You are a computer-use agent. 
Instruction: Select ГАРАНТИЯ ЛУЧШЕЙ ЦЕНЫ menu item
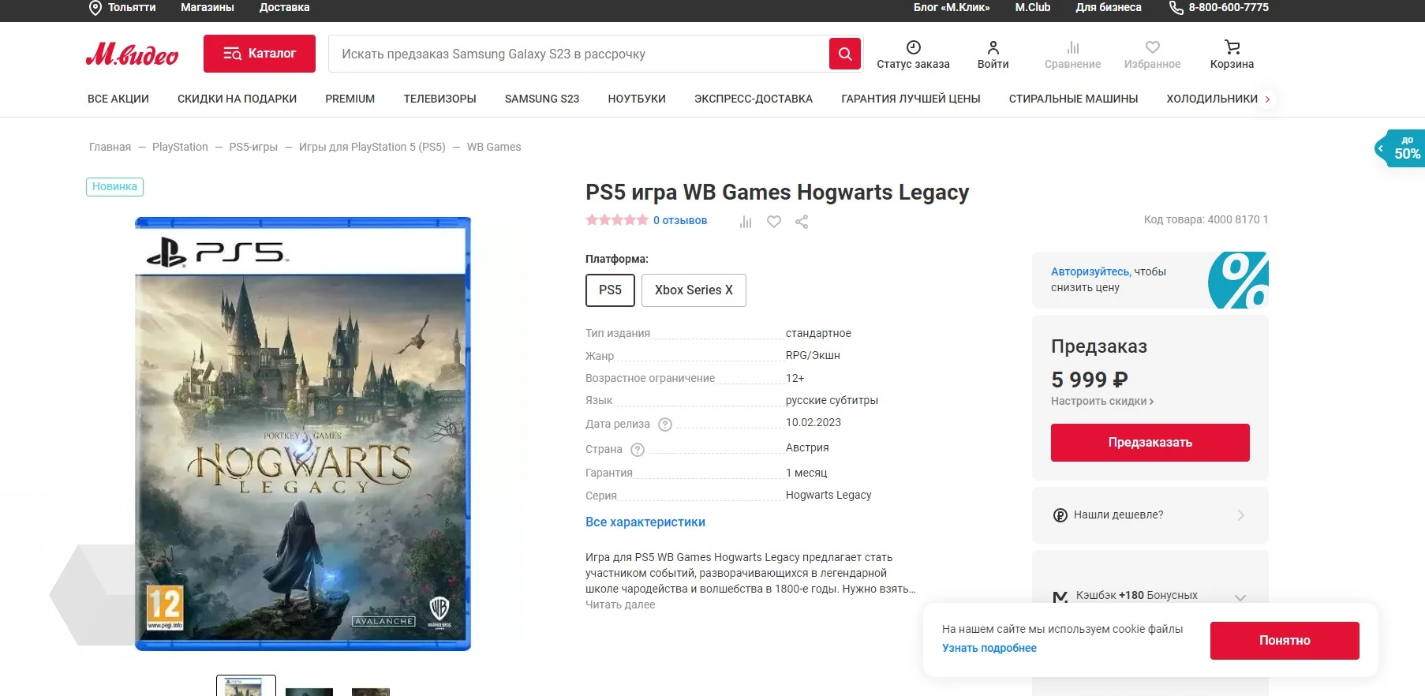[x=911, y=99]
